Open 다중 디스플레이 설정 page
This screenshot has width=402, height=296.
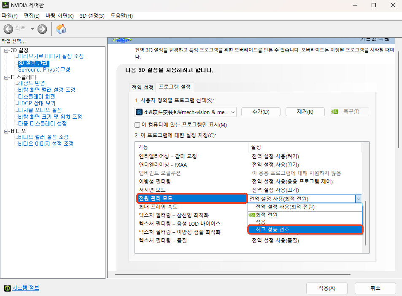coord(42,123)
